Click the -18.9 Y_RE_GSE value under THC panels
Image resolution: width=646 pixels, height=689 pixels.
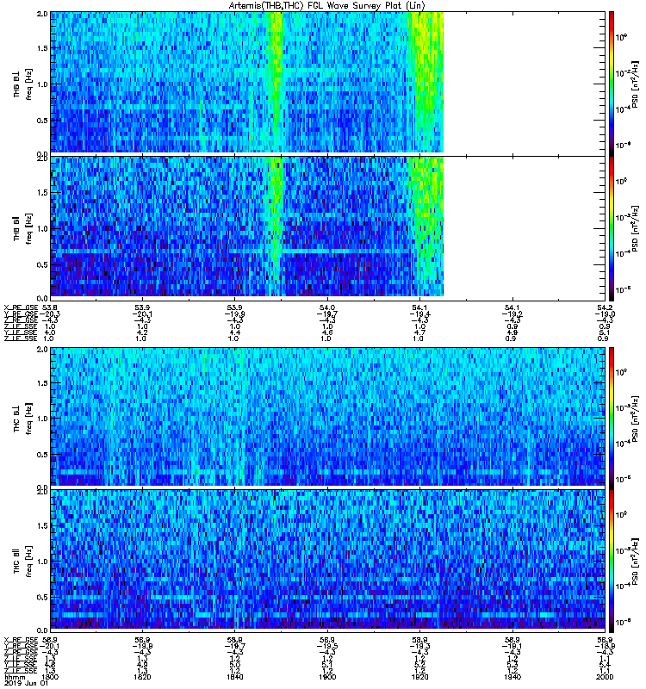tap(605, 646)
